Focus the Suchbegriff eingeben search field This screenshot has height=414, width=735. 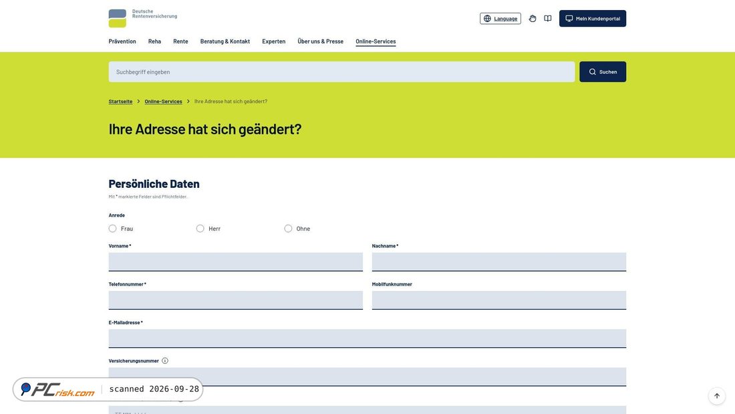(x=341, y=72)
